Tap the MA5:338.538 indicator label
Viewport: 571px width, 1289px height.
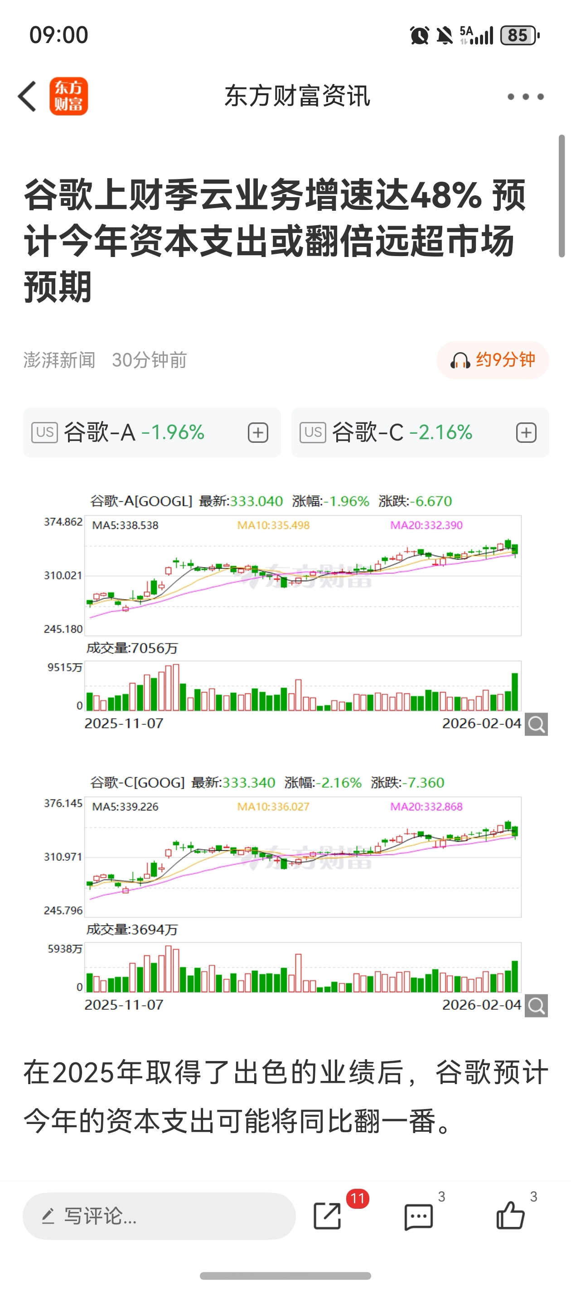[125, 525]
